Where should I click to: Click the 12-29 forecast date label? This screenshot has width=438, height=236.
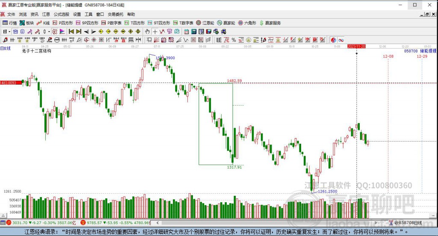(x=422, y=56)
